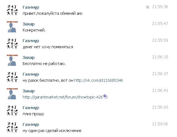Open the vk.com/id131685346 profile link

[99, 80]
